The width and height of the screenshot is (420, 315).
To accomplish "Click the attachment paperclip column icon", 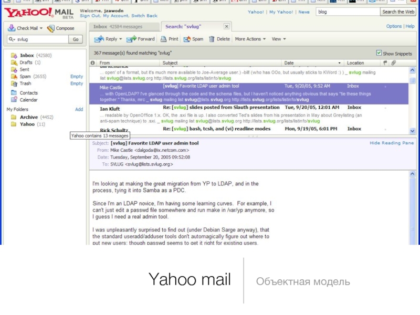I will point(393,62).
